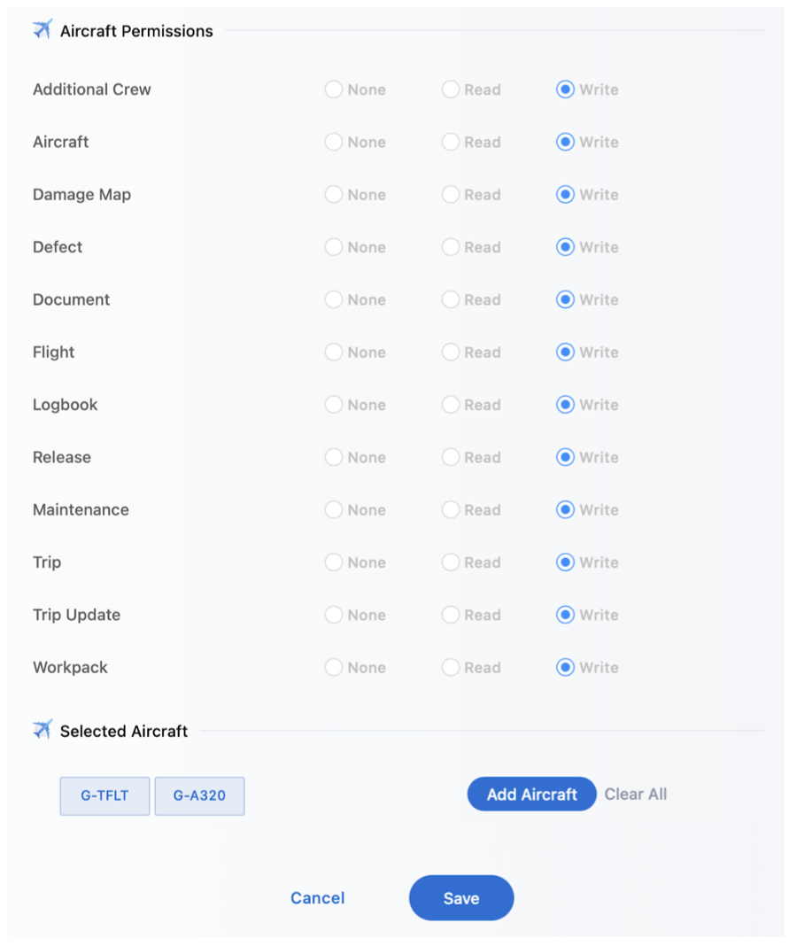Choose Read for Trip Update
This screenshot has height=946, width=797.
pos(451,615)
